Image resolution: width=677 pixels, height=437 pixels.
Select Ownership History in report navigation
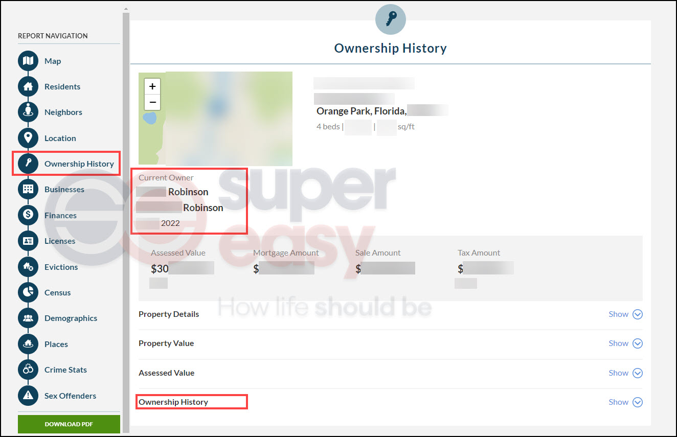point(79,164)
